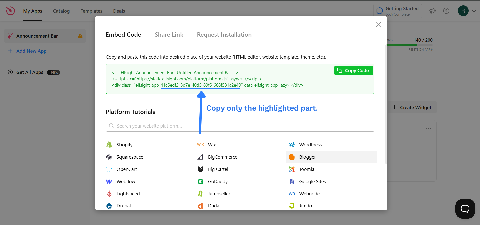Click the Wix platform icon
480x225 pixels.
tap(200, 145)
